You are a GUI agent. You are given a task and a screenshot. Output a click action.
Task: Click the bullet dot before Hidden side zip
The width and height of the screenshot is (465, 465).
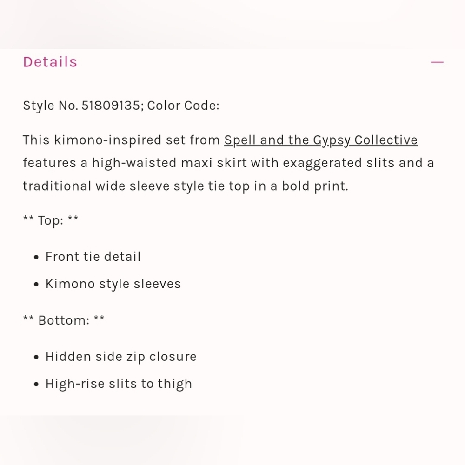(x=36, y=357)
